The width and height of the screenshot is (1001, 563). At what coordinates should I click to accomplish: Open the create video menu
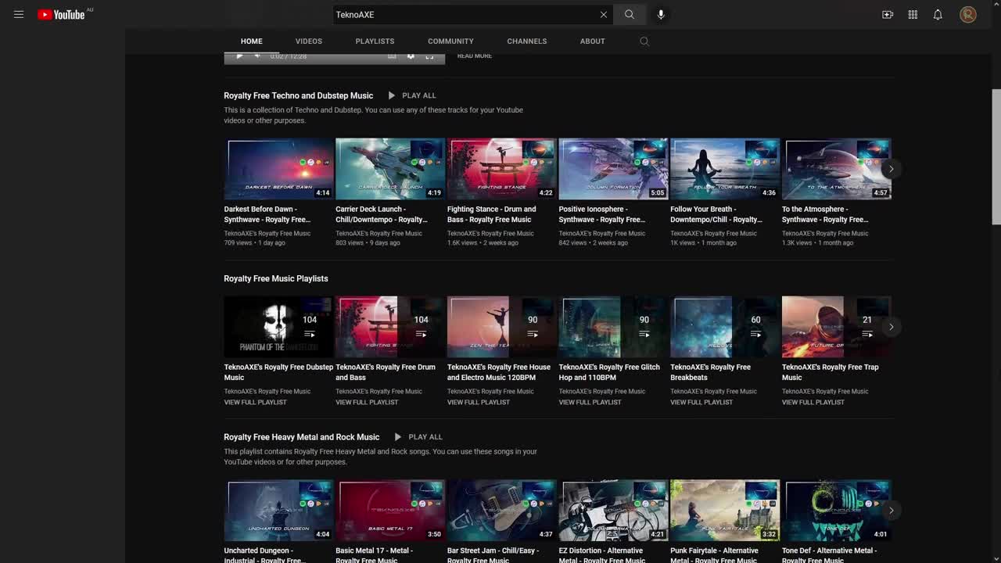888,14
